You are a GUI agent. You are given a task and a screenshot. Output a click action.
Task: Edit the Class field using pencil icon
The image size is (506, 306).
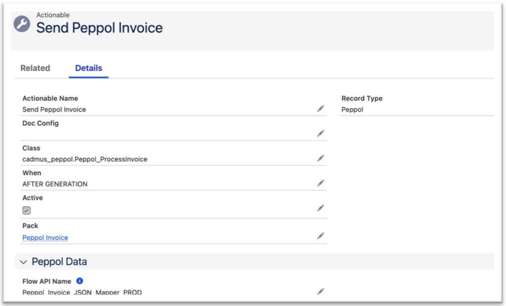pos(321,158)
